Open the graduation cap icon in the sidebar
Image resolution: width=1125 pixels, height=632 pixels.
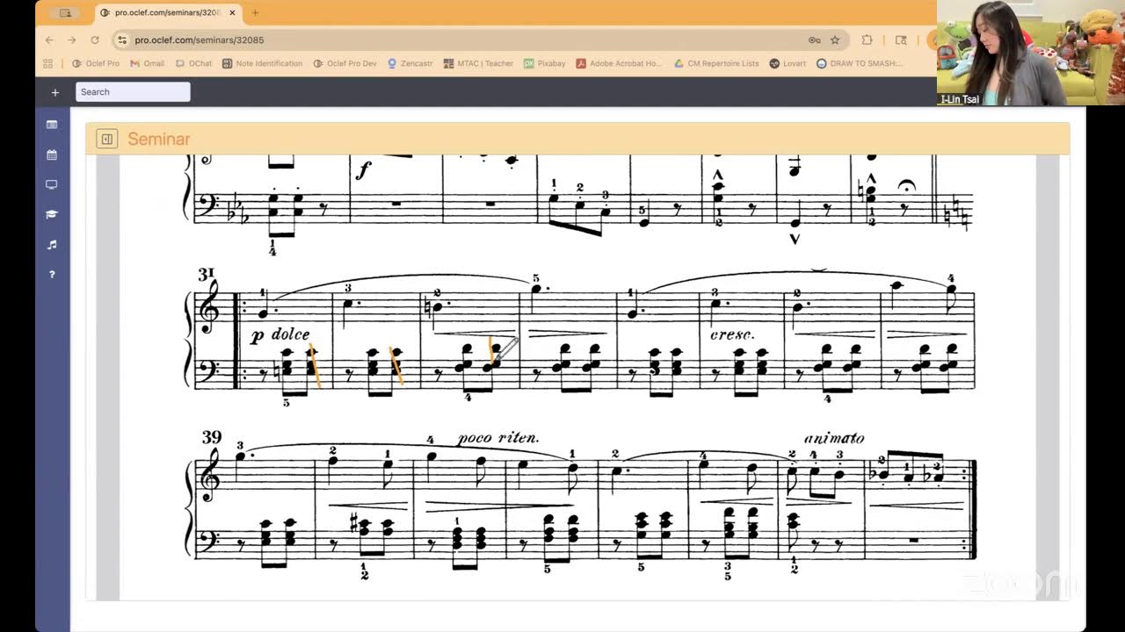[52, 214]
